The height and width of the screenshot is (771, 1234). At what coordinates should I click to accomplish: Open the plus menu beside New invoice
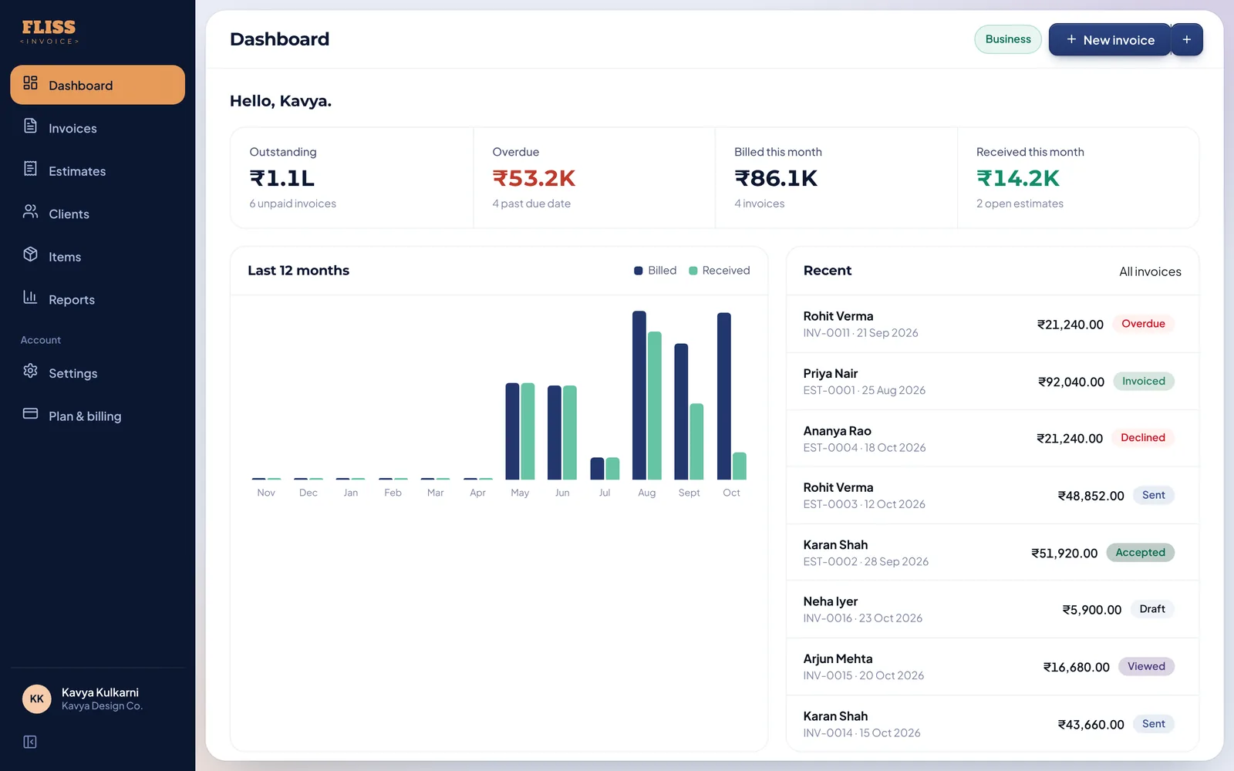click(1187, 39)
